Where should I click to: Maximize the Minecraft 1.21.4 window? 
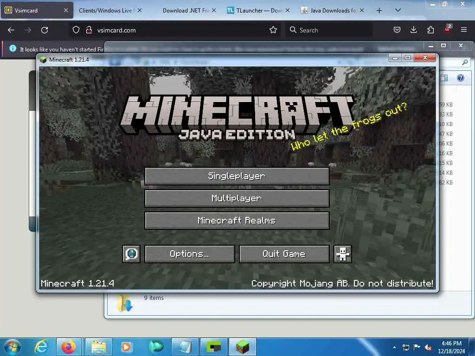pos(408,58)
